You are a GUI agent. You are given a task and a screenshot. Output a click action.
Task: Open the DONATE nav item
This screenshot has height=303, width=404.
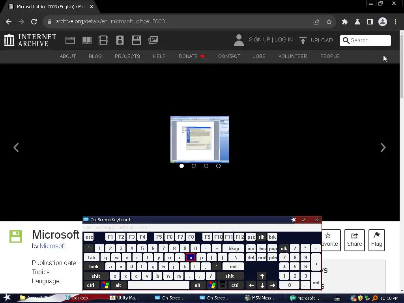coord(191,56)
